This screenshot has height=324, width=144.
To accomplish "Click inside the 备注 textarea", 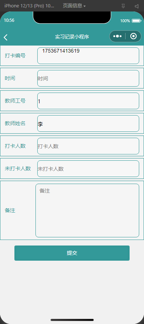I will pyautogui.click(x=88, y=210).
